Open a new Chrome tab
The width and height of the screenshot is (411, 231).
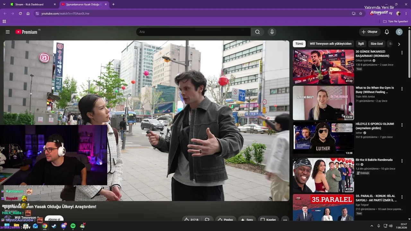tap(113, 4)
